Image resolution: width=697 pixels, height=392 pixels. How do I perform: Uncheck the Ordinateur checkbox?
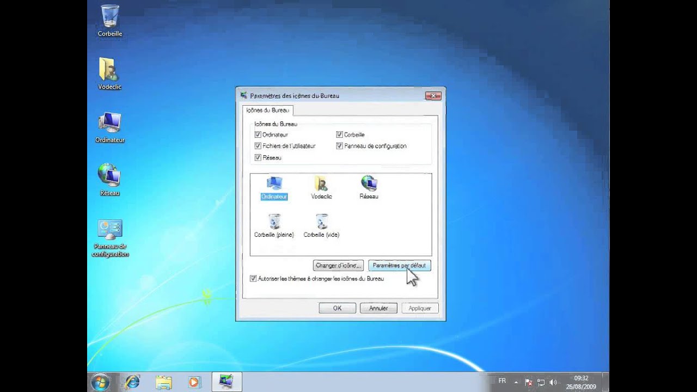point(258,134)
